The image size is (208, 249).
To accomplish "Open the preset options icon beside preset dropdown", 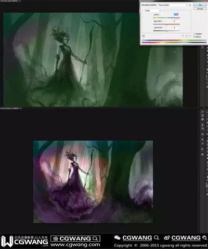I will tap(190, 5).
